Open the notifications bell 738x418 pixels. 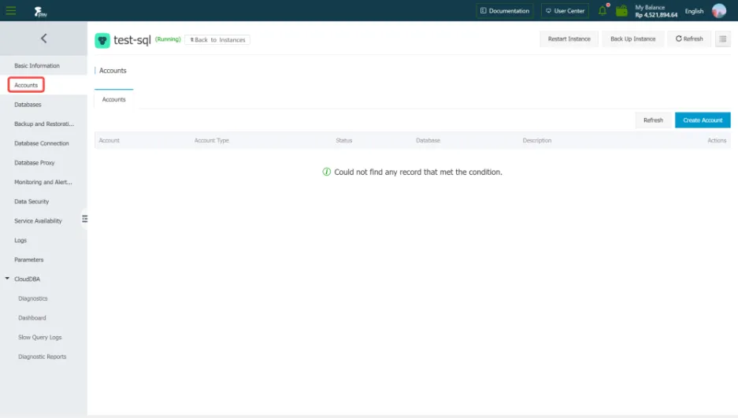coord(603,10)
